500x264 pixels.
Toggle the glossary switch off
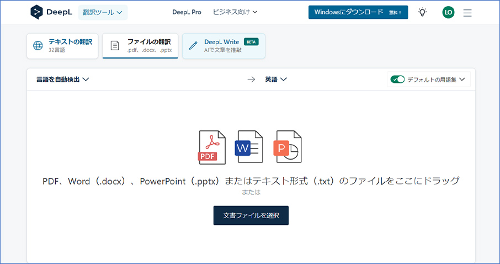[x=397, y=80]
